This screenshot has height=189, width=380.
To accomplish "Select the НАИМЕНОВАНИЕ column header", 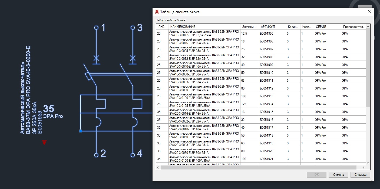I will coord(204,27).
